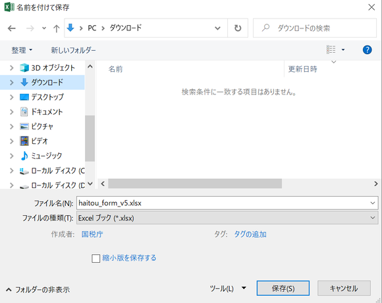Click the download arrow icon in address bar
382x303 pixels.
70,28
